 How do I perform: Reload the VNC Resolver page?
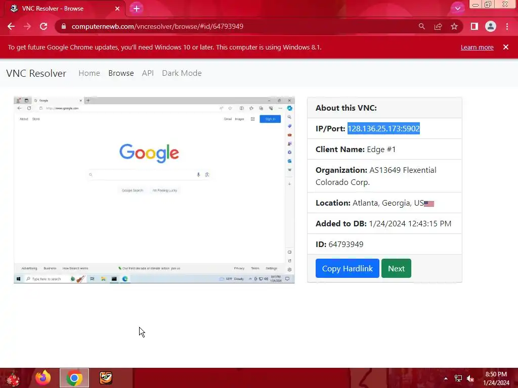coord(44,26)
